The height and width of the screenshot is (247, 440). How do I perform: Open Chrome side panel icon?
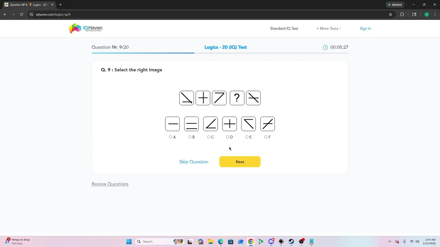(x=414, y=14)
